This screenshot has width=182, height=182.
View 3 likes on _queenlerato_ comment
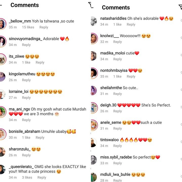[x=27, y=177]
